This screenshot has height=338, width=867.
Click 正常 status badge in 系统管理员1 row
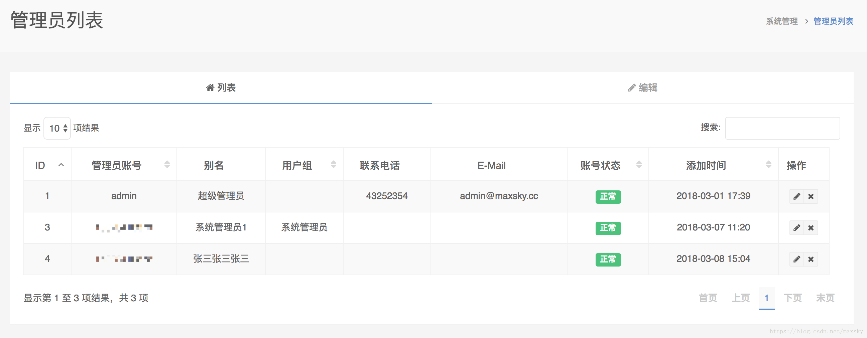[x=608, y=228]
